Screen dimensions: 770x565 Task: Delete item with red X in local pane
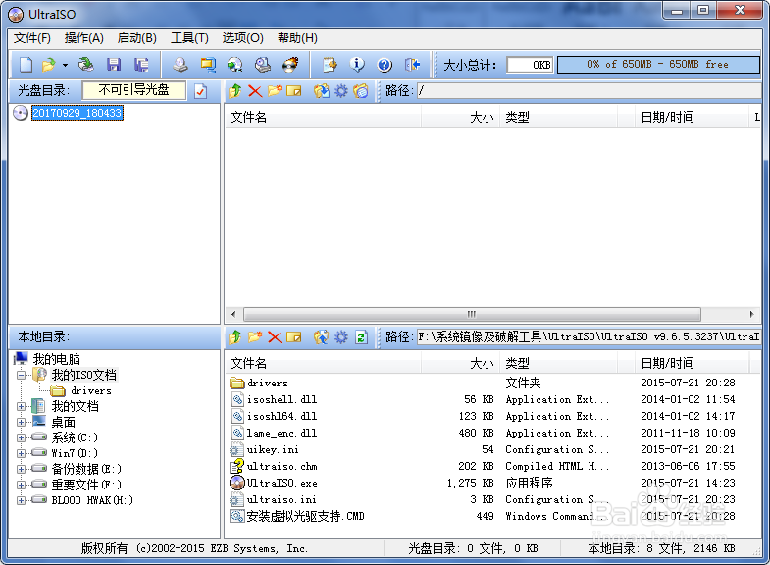(275, 337)
